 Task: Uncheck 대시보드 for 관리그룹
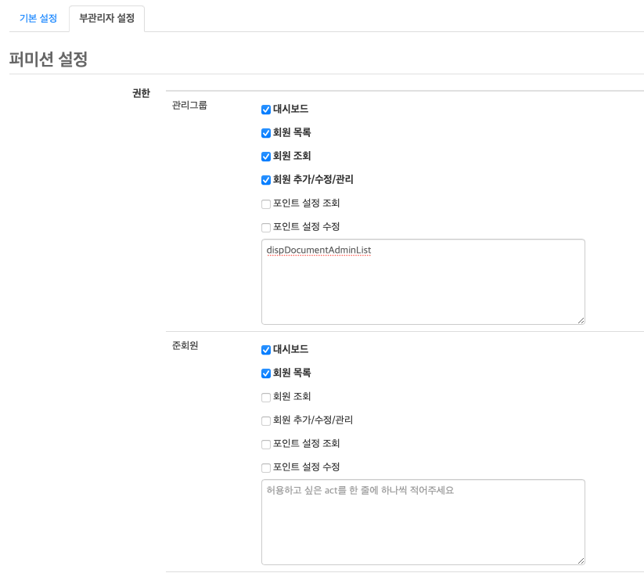click(x=266, y=110)
